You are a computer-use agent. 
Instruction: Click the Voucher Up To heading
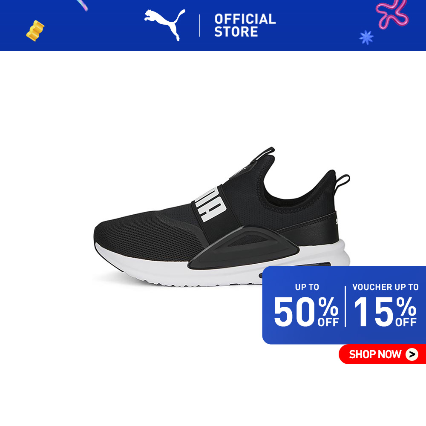pos(385,287)
